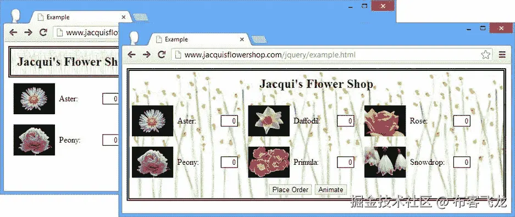The width and height of the screenshot is (515, 217).
Task: Click the Peony: label in rear window
Action: click(x=70, y=140)
